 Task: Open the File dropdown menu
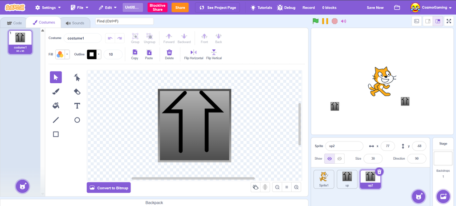click(80, 8)
